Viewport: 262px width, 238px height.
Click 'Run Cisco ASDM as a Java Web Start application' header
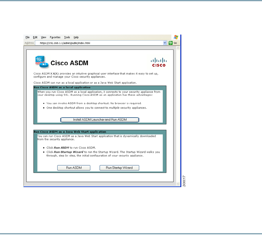pos(70,132)
